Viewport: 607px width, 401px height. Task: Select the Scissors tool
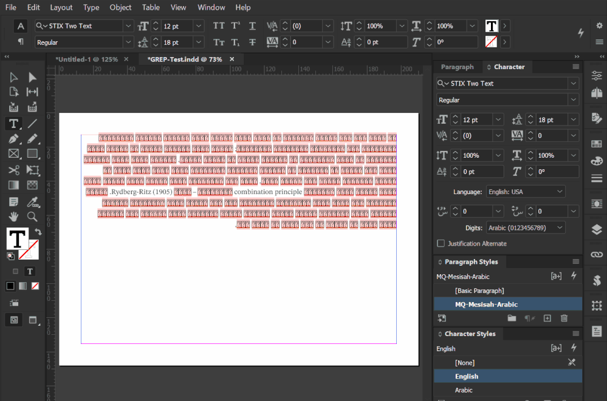(13, 170)
